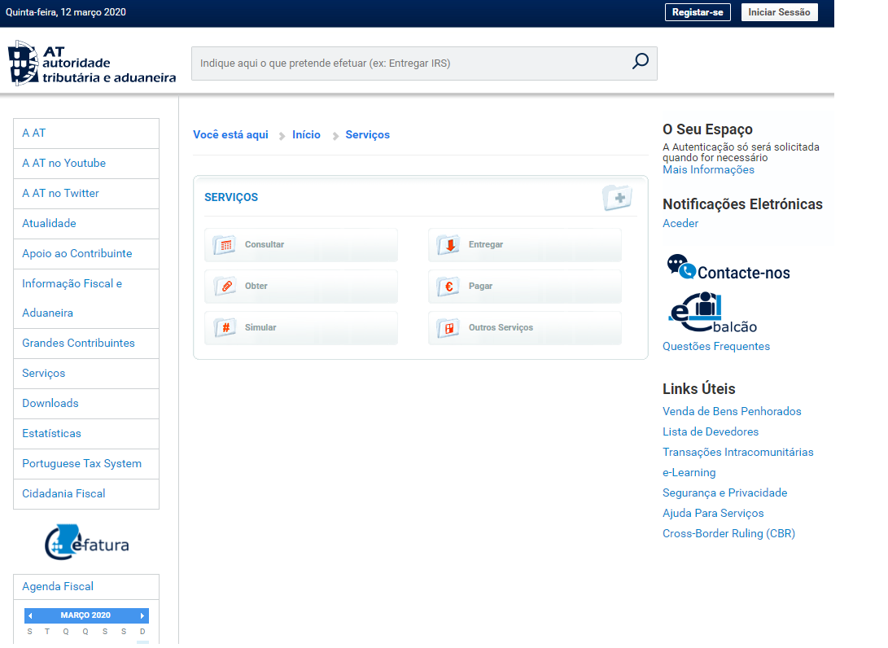Viewport: 888px width, 648px height.
Task: Select the Simular hash icon
Action: click(224, 328)
